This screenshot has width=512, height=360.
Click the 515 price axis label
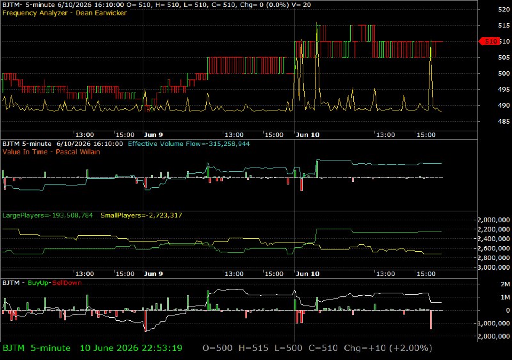[x=504, y=26]
